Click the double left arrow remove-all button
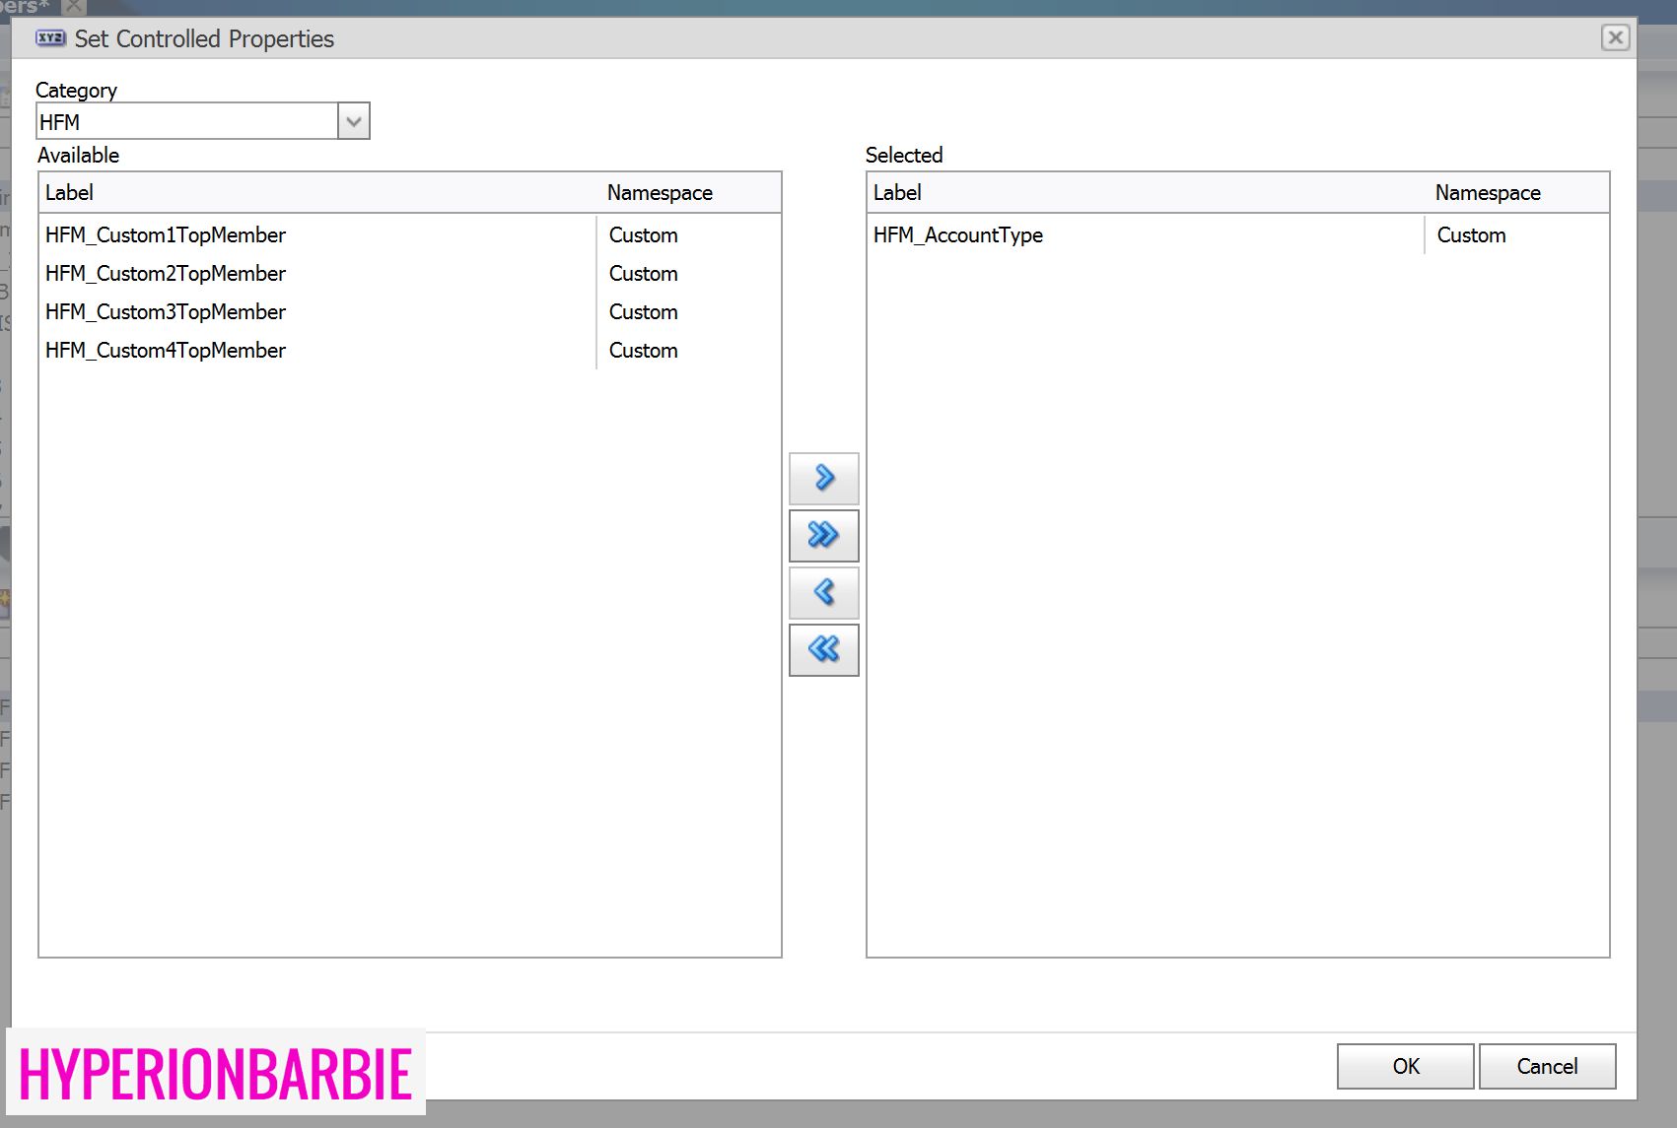Screen dimensions: 1677x1128 [x=823, y=650]
